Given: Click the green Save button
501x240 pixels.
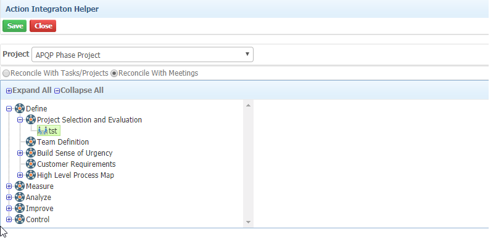Looking at the screenshot, I should point(15,26).
